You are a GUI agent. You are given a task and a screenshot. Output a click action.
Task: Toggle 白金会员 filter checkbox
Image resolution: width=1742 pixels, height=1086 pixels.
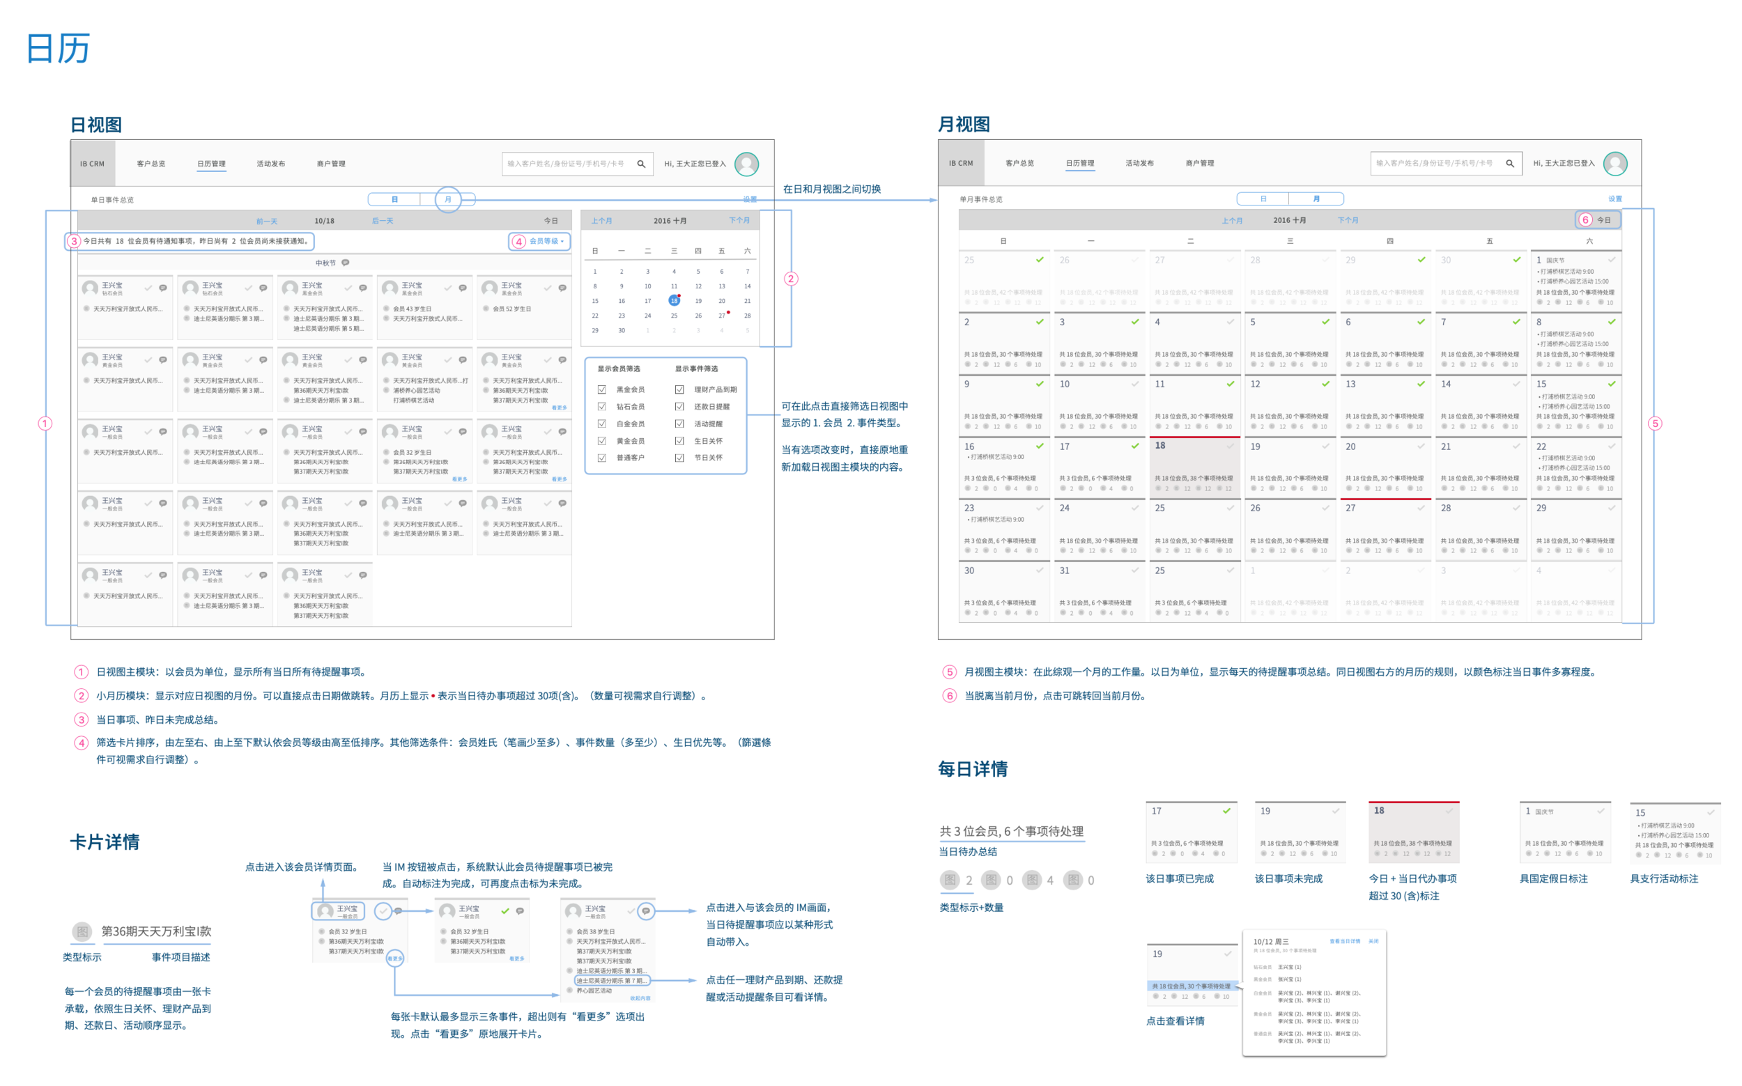(x=601, y=424)
